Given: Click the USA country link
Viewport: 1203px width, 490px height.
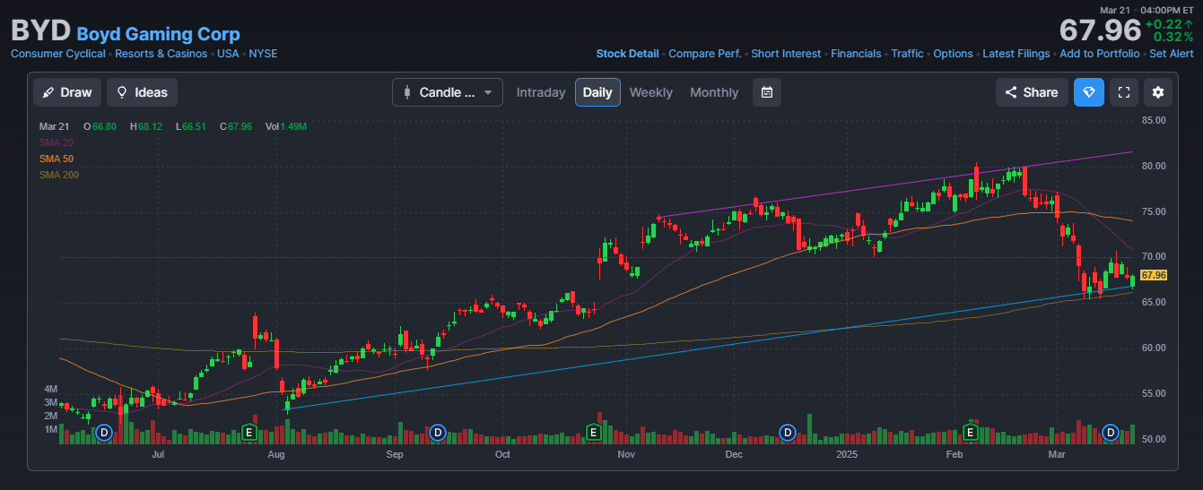Looking at the screenshot, I should [x=228, y=54].
